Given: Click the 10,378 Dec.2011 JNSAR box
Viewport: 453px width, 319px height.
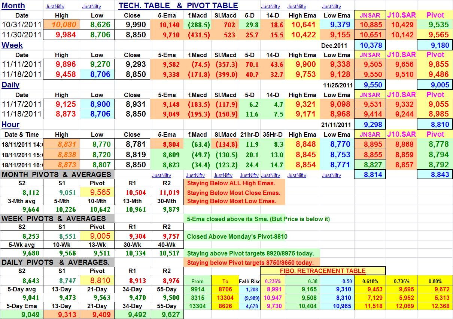Looking at the screenshot, I should (x=370, y=45).
